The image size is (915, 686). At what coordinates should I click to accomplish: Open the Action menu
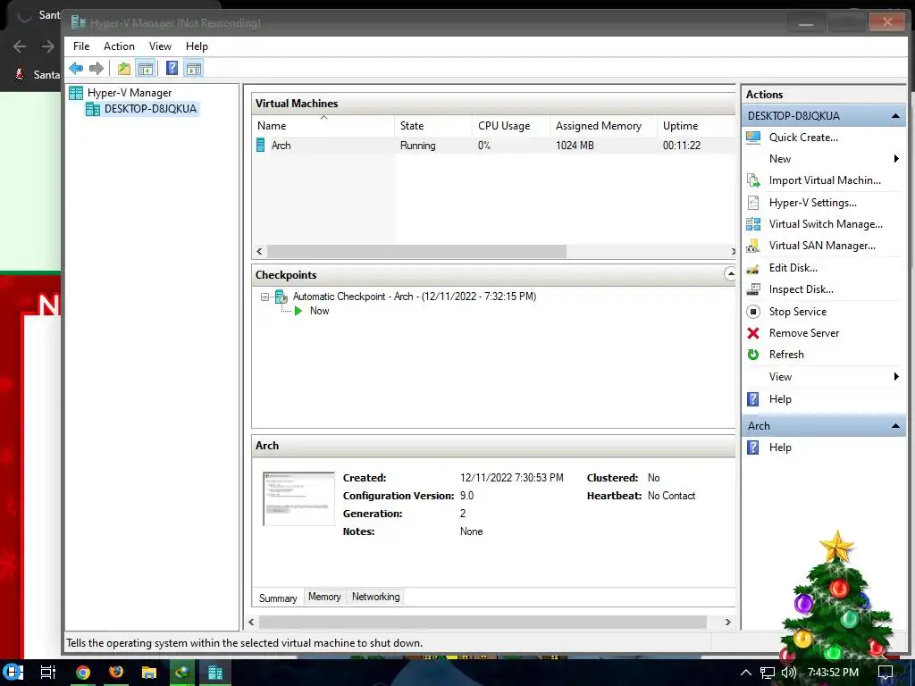(x=119, y=46)
